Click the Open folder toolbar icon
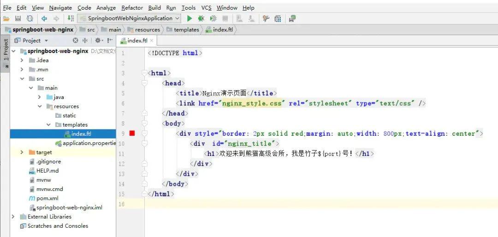 (x=6, y=19)
